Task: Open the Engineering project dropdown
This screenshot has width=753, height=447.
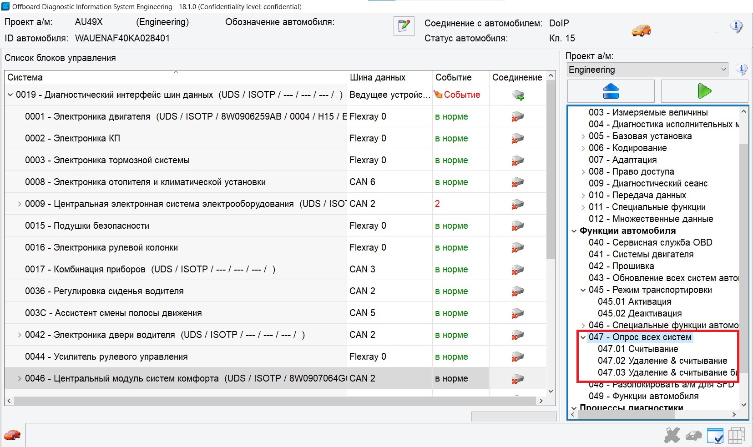Action: (647, 70)
